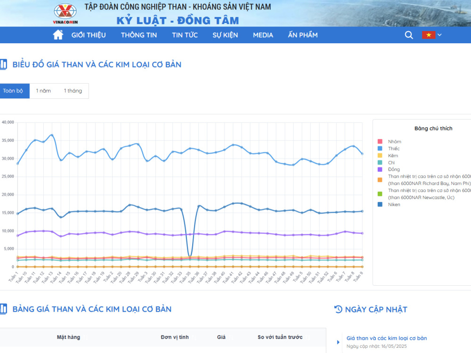
Task: Click the Chì legend label
Action: [391, 162]
